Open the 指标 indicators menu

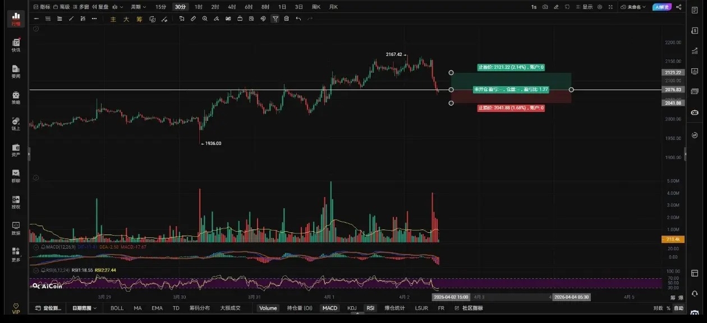[42, 7]
